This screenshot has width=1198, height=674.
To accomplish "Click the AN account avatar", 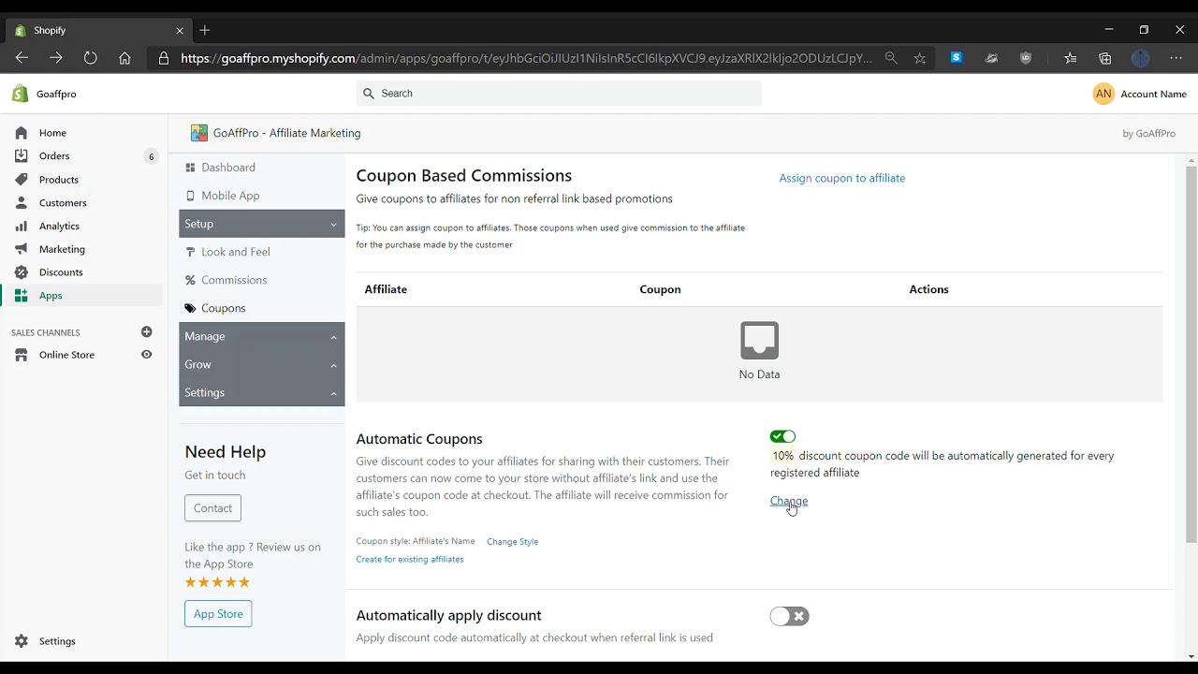I will tap(1103, 94).
